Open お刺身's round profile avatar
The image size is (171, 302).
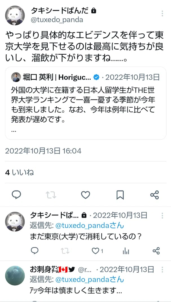tap(15, 276)
